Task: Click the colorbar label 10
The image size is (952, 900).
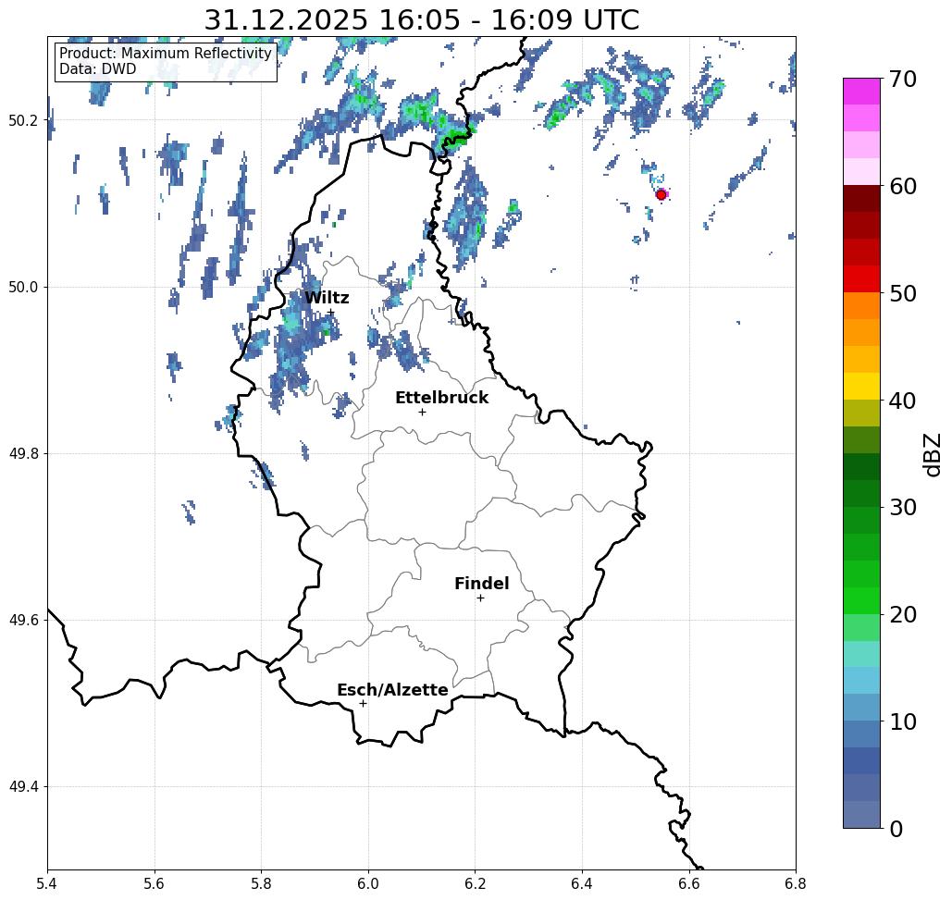Action: [x=903, y=721]
